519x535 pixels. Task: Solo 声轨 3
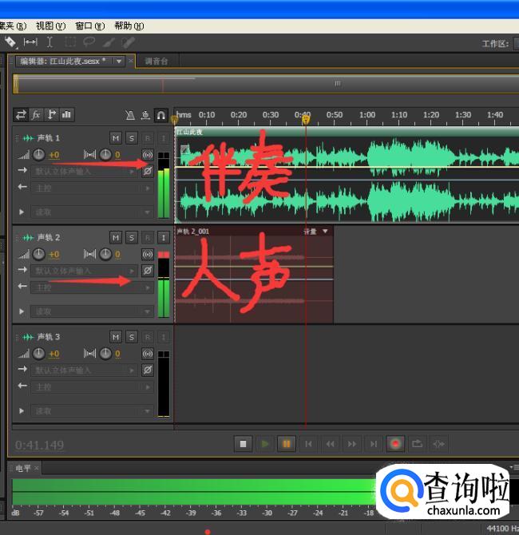pos(132,337)
